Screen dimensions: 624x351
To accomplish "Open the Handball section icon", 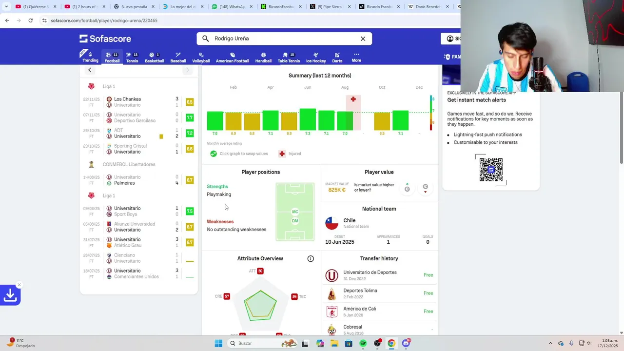I will coord(263,58).
